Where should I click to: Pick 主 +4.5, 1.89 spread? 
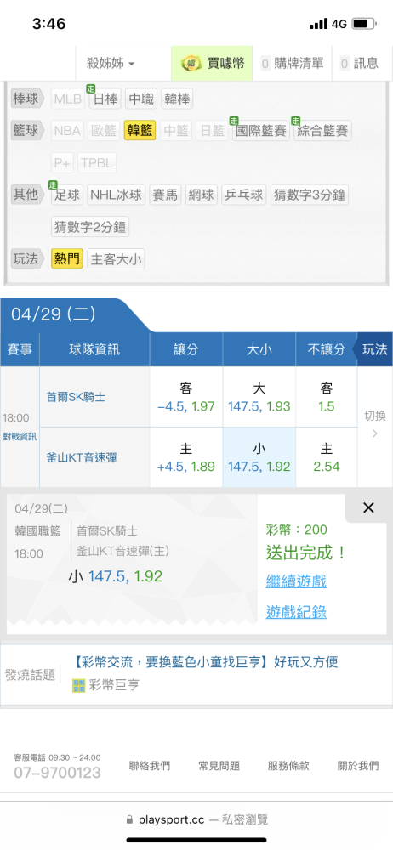(x=186, y=457)
